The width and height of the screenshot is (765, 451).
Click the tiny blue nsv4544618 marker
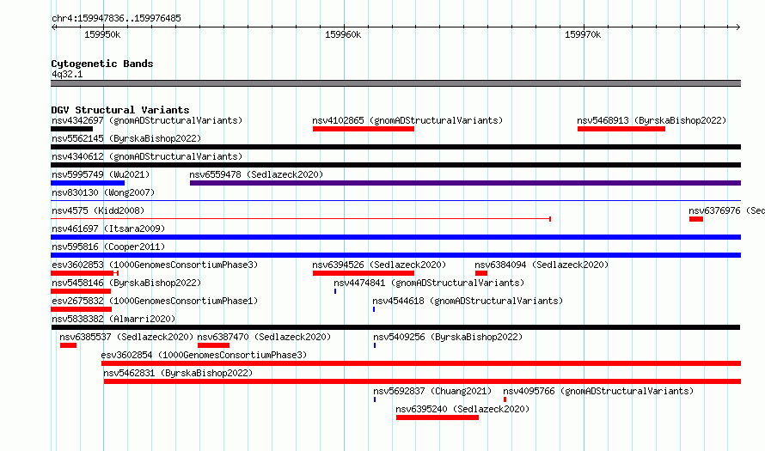coord(374,309)
